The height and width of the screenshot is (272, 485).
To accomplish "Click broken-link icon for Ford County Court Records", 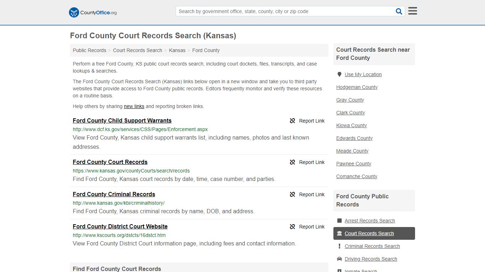I will [x=293, y=162].
